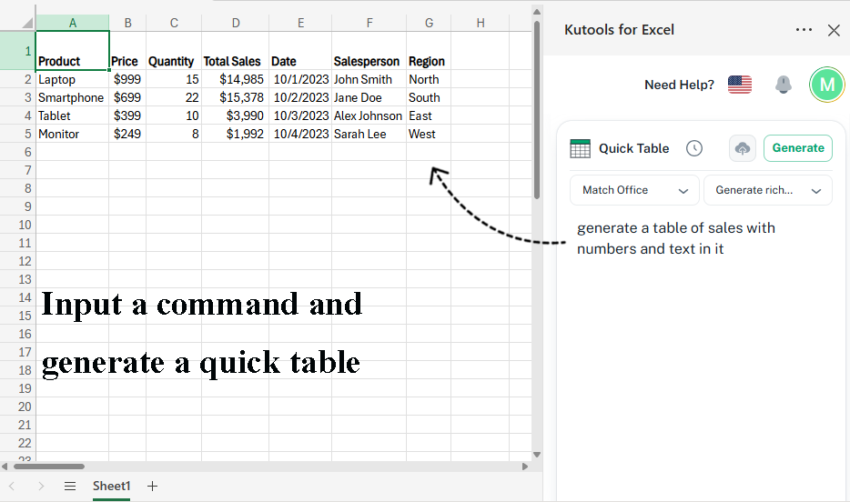Image resolution: width=850 pixels, height=502 pixels.
Task: Select the South region cell
Action: tap(429, 97)
